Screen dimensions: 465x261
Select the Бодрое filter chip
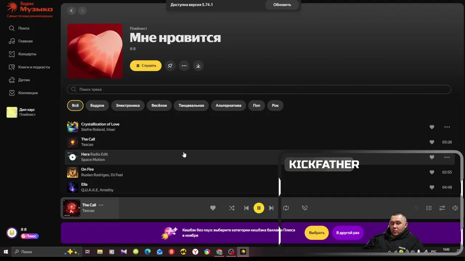(x=97, y=105)
